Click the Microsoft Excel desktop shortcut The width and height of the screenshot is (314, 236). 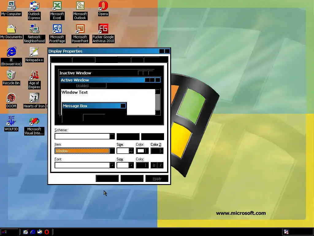click(x=57, y=10)
